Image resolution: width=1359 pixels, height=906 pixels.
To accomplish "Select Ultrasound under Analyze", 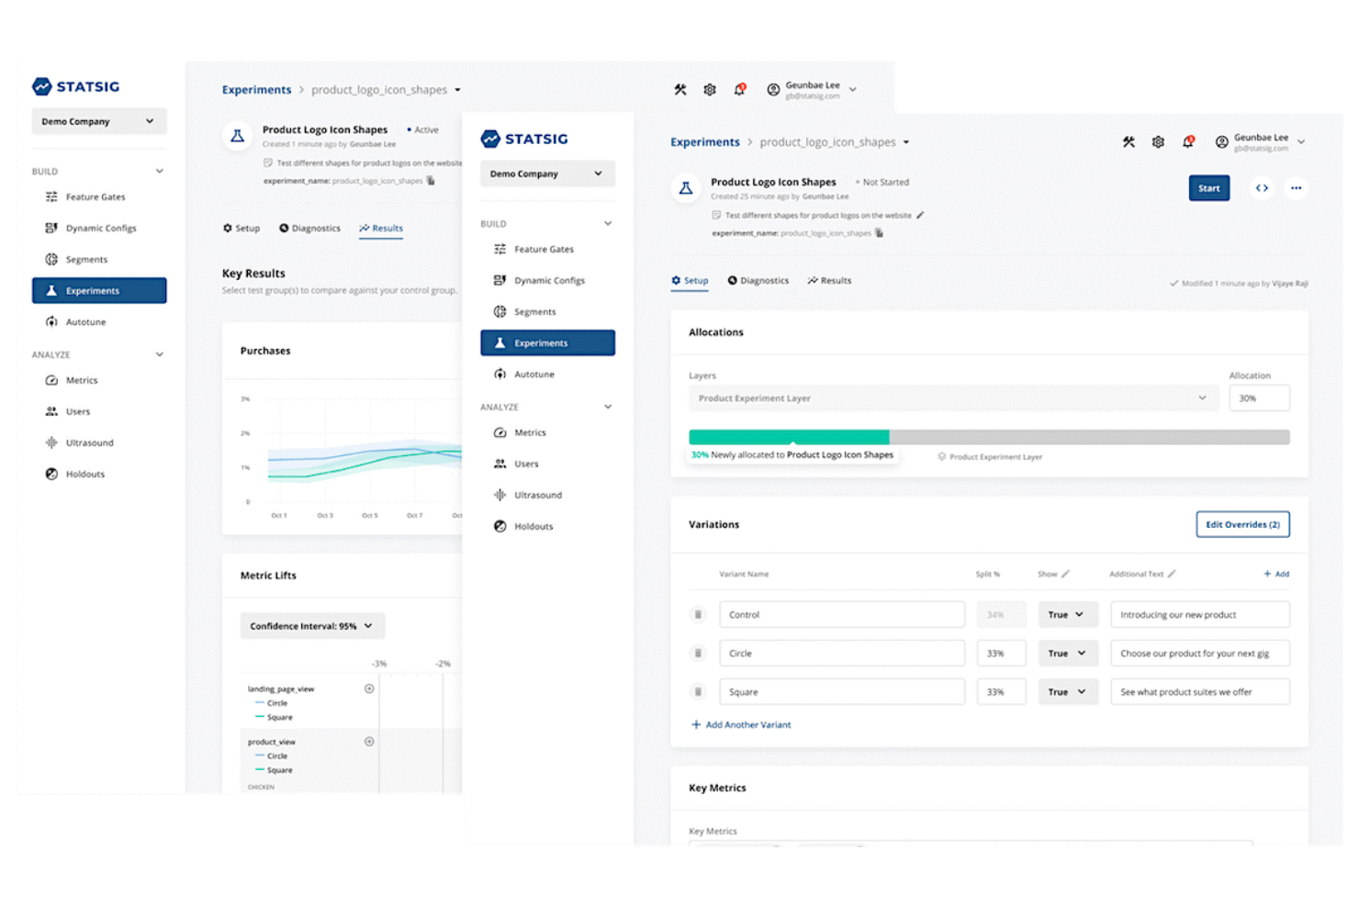I will coord(537,494).
